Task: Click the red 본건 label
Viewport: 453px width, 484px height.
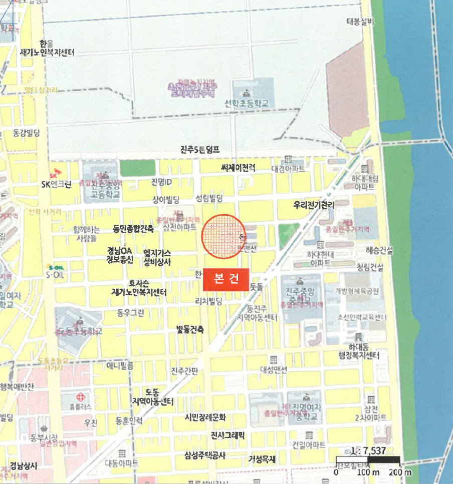Action: 226,280
